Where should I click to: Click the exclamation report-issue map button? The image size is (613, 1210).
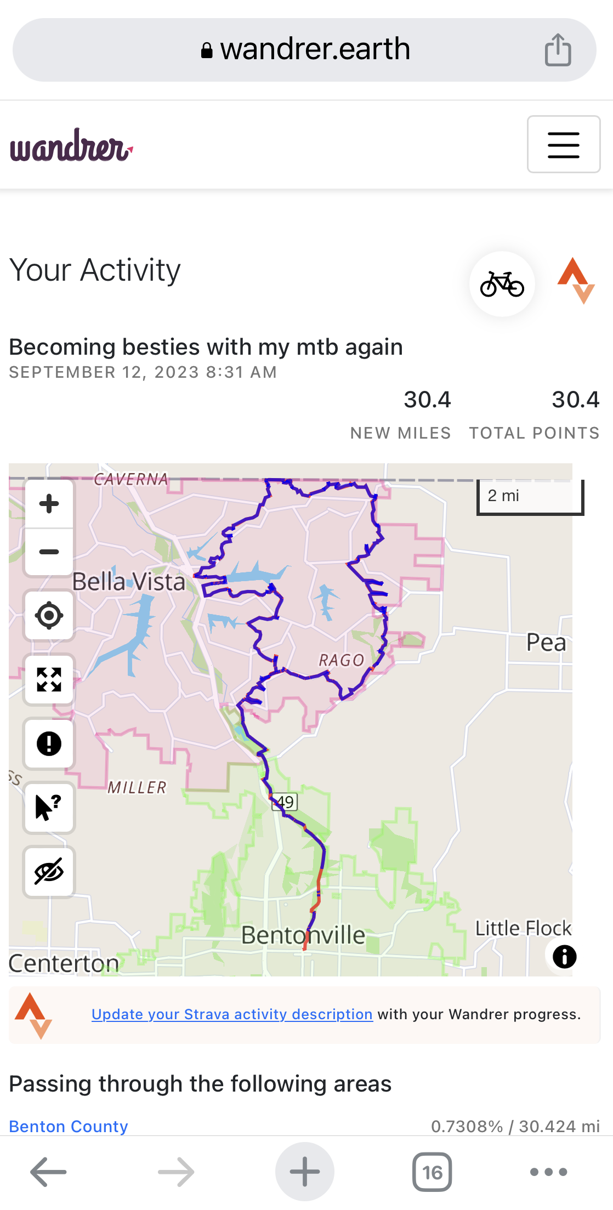tap(49, 744)
